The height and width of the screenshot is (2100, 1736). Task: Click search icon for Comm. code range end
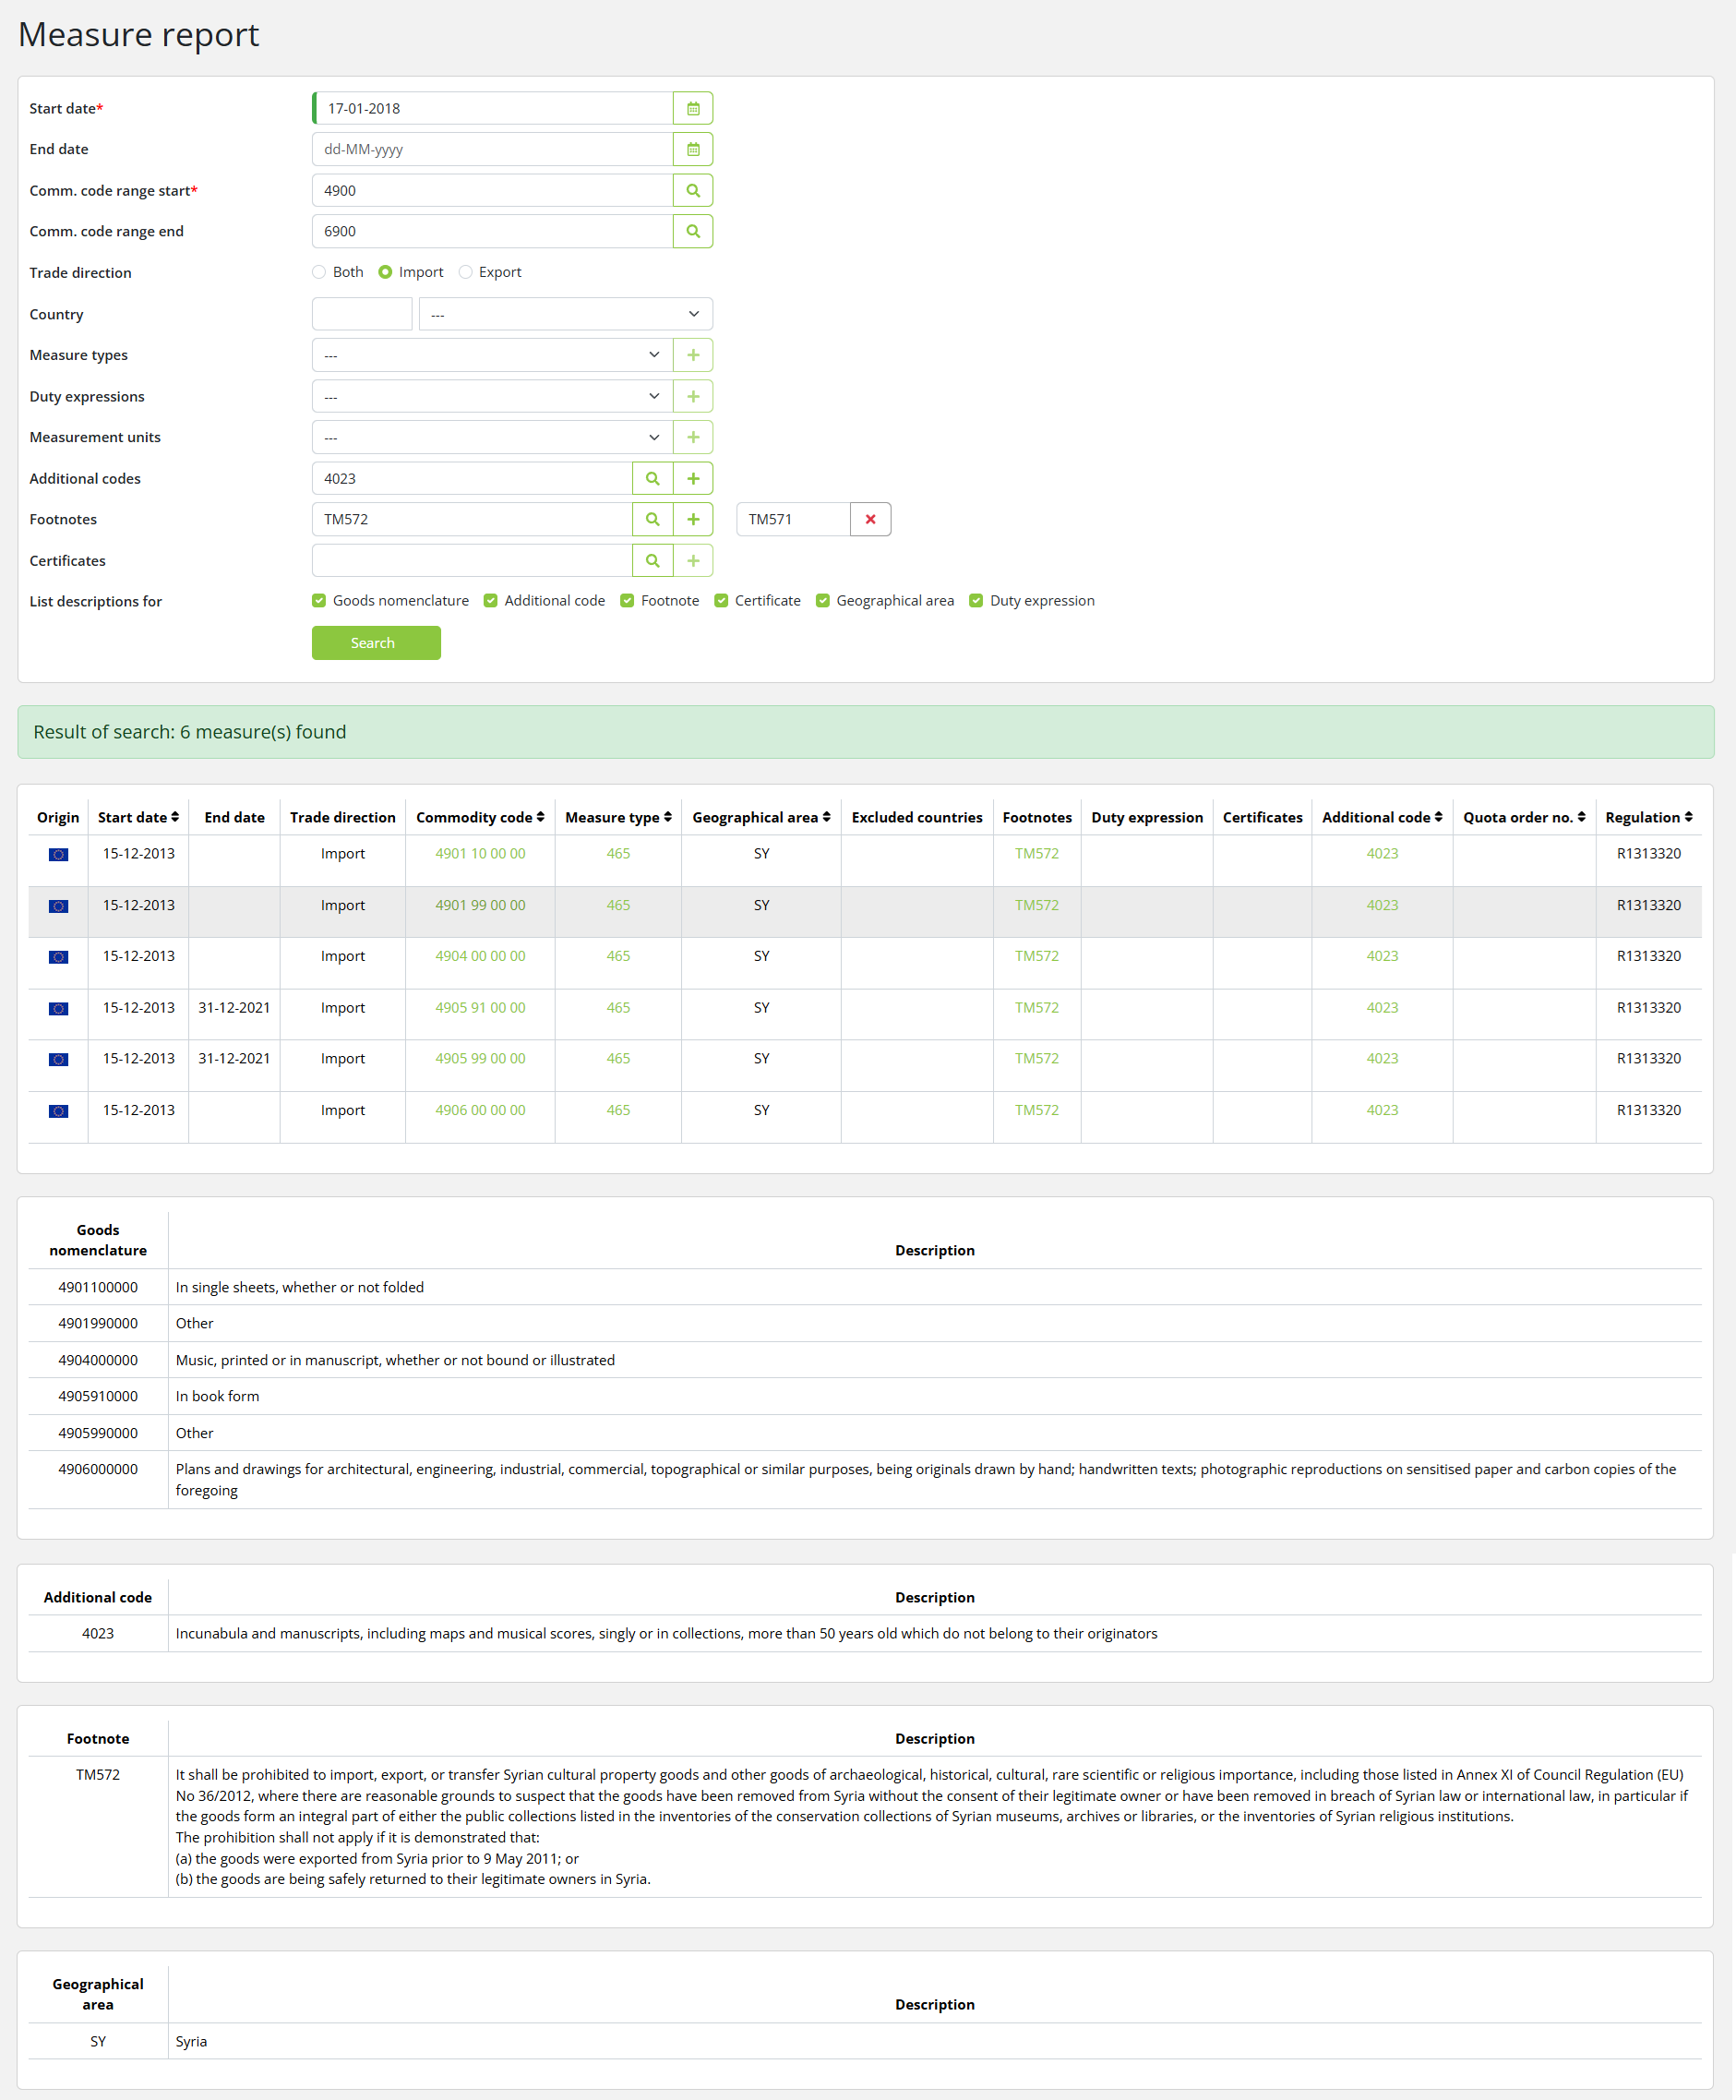click(x=692, y=231)
